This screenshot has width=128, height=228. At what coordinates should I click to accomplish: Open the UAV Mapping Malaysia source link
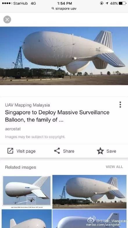[x=27, y=105]
